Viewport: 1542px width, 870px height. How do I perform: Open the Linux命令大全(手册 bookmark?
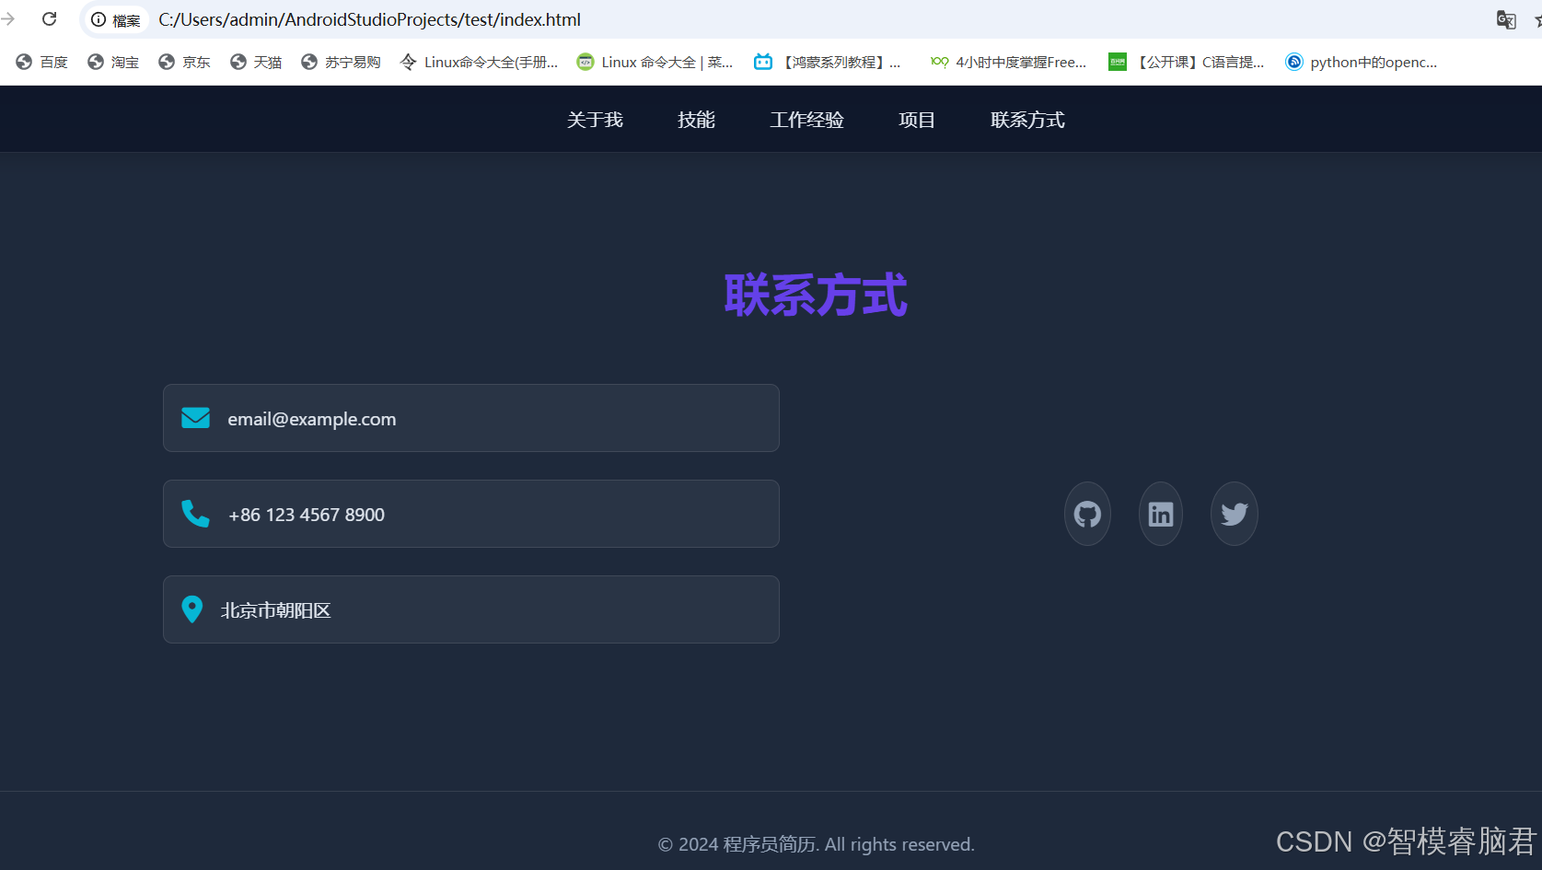480,62
